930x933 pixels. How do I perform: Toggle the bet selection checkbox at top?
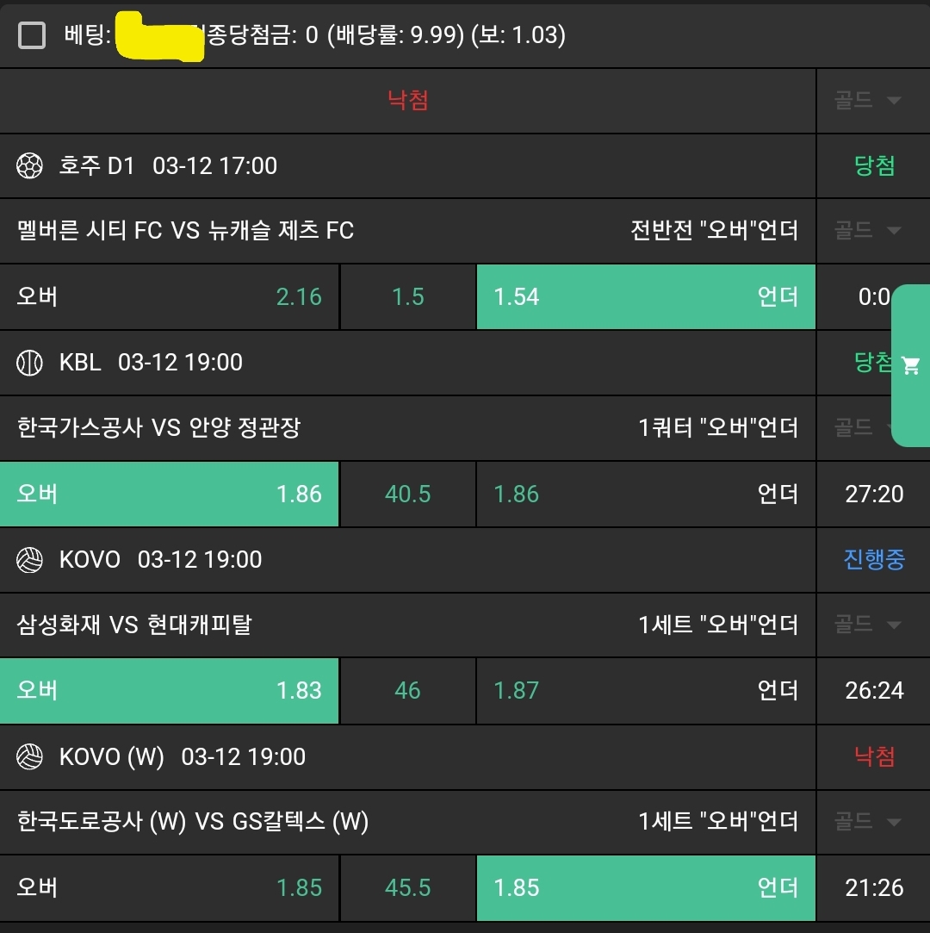32,35
